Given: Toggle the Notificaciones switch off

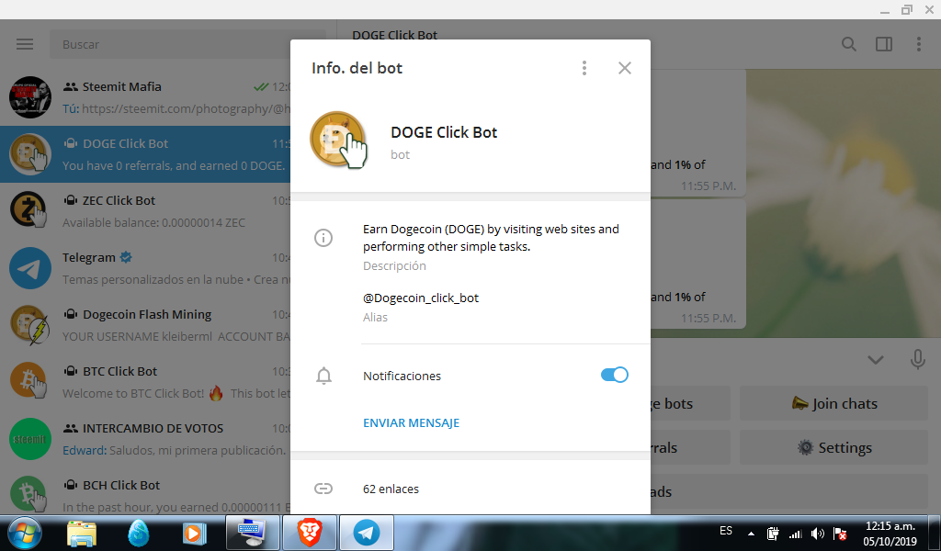Looking at the screenshot, I should point(614,376).
